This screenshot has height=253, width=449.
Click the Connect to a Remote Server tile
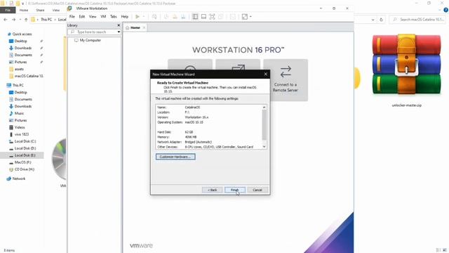286,80
